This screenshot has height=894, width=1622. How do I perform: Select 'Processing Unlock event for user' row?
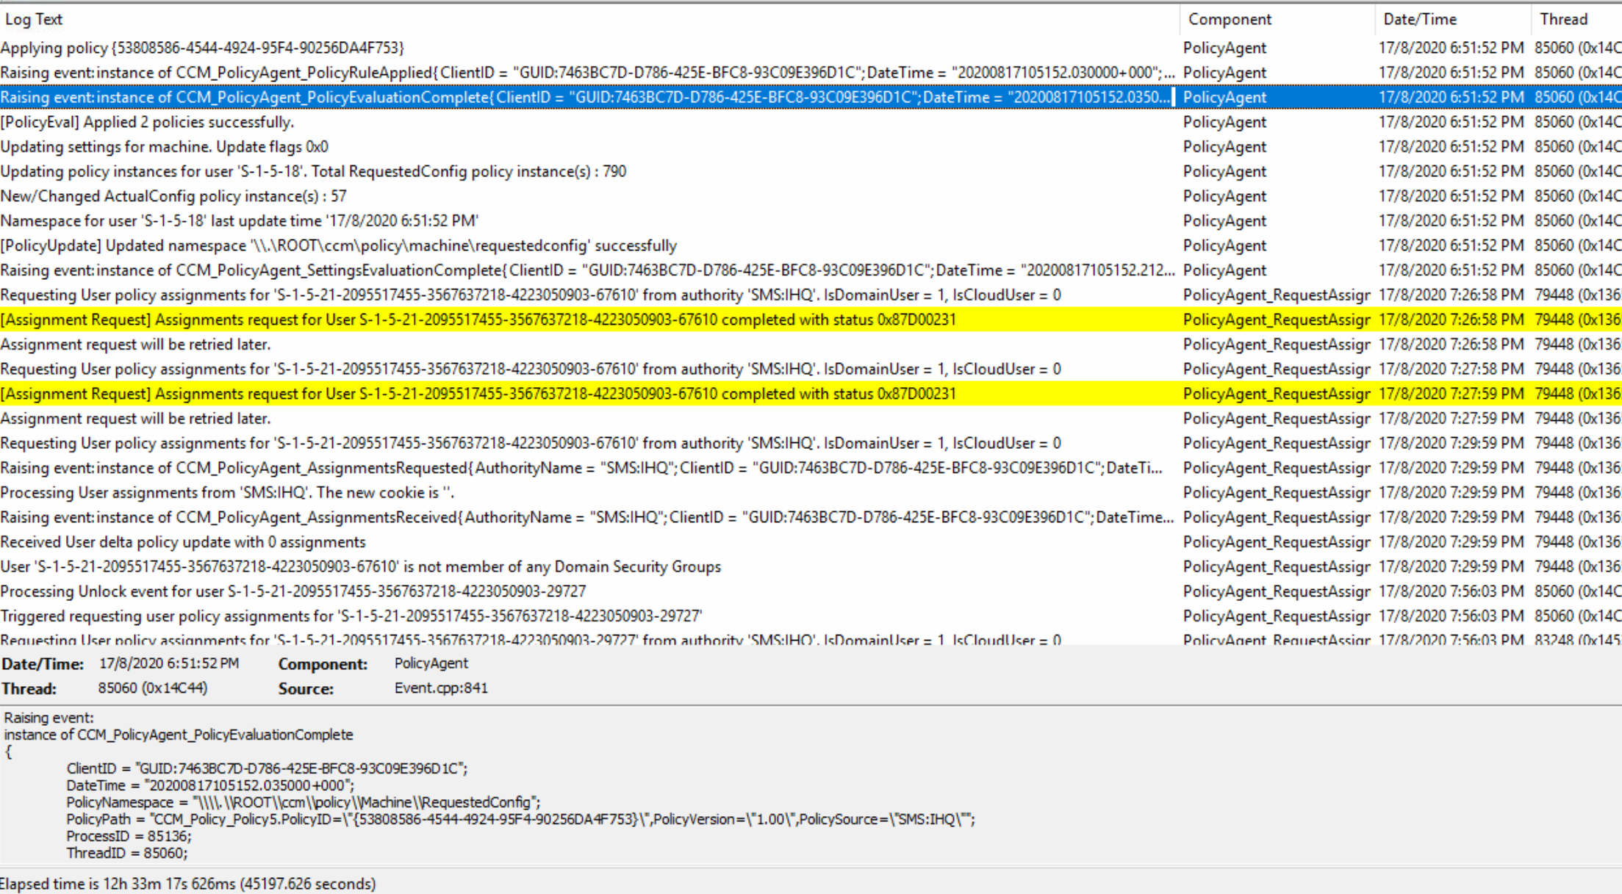click(293, 591)
